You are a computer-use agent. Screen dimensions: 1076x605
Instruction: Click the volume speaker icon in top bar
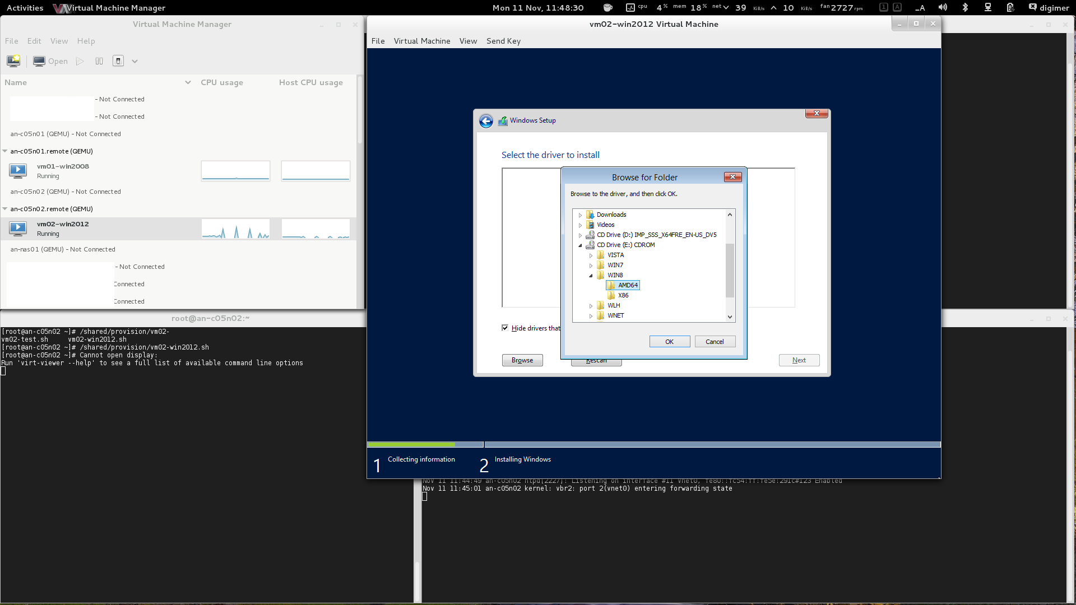point(943,7)
